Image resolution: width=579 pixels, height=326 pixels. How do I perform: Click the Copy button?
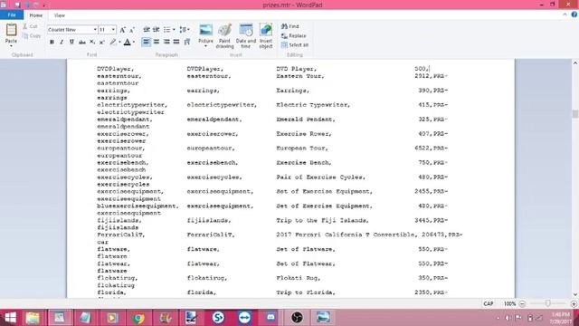[x=31, y=36]
